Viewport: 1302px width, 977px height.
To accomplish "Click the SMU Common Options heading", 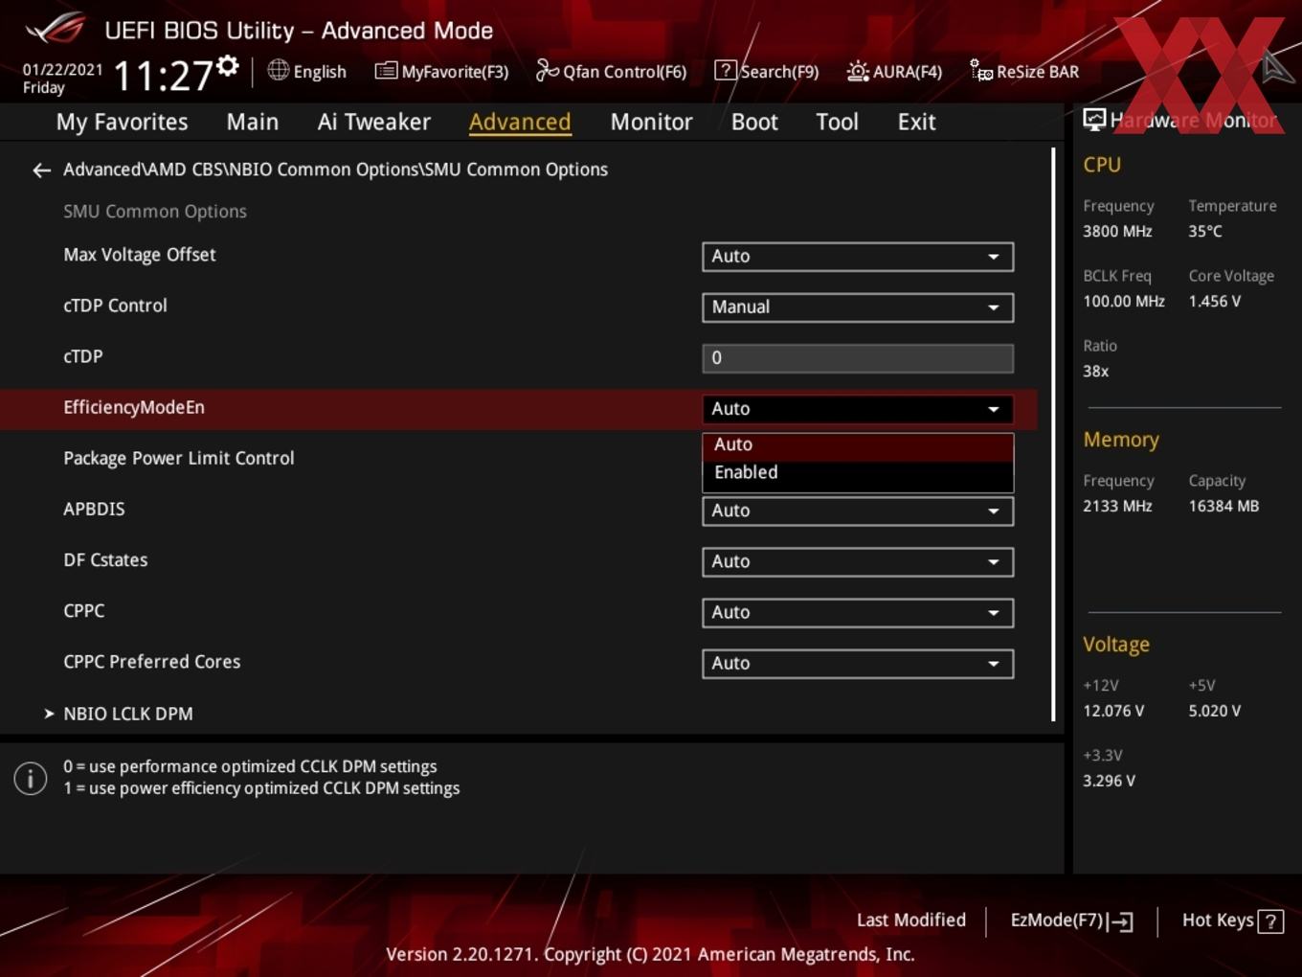I will (155, 211).
